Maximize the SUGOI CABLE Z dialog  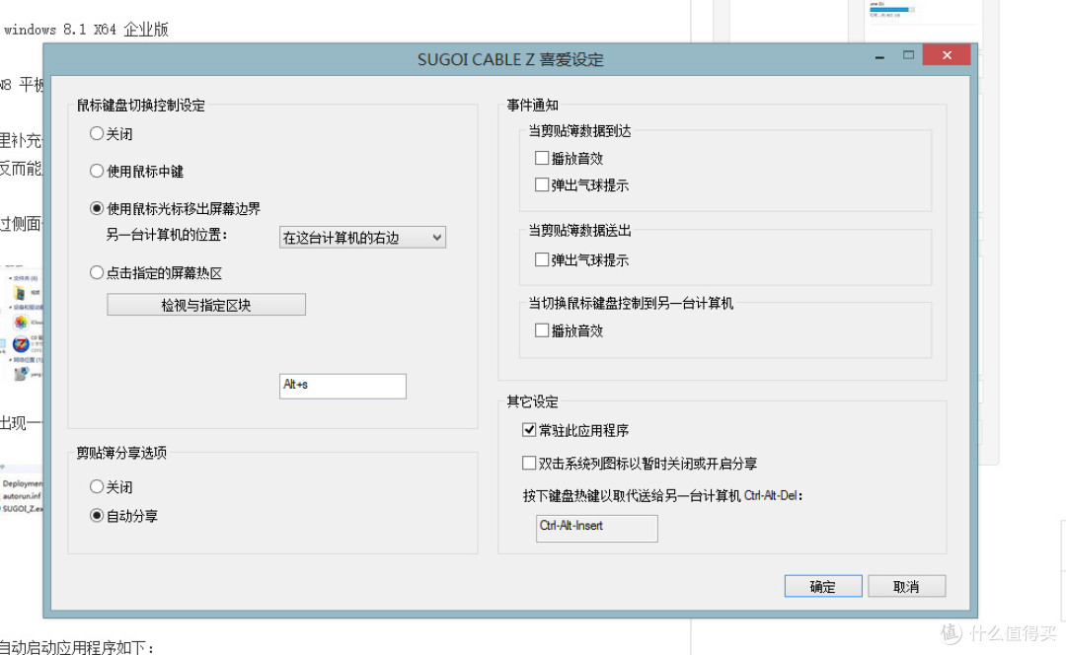click(x=908, y=55)
